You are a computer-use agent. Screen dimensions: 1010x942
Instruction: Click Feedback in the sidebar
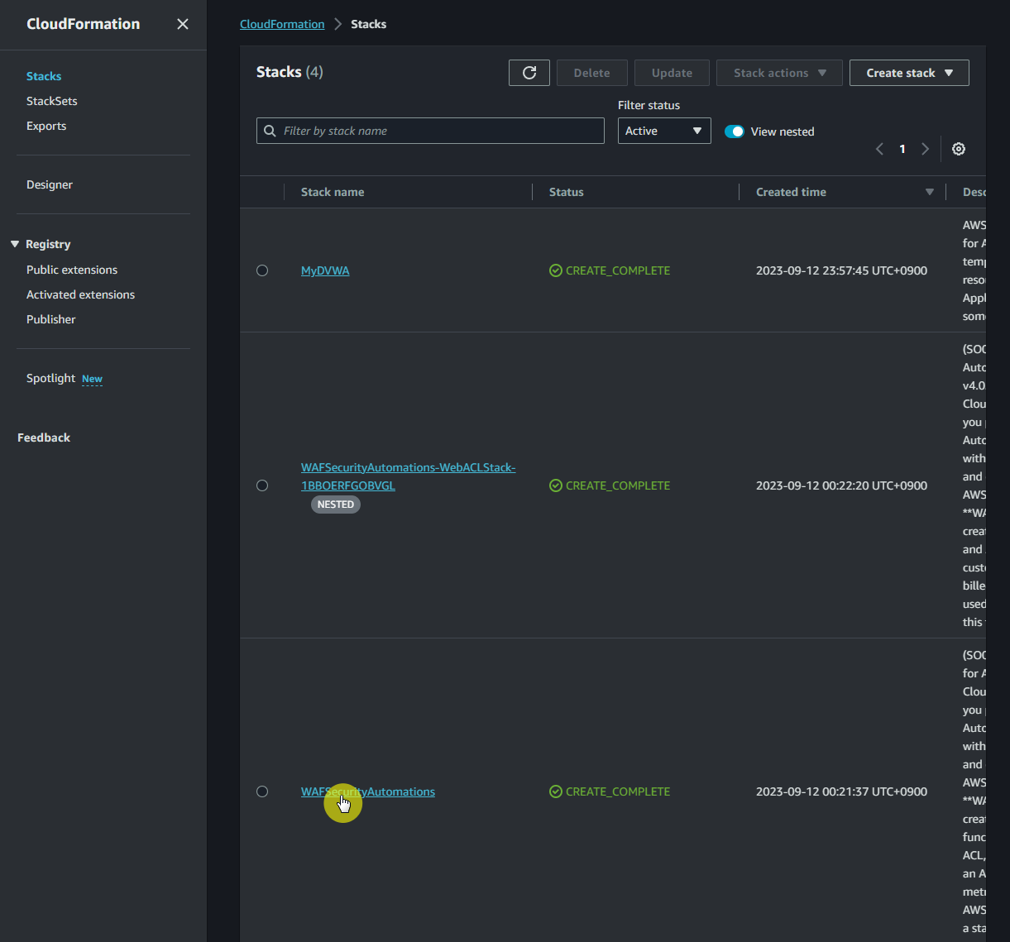[44, 438]
